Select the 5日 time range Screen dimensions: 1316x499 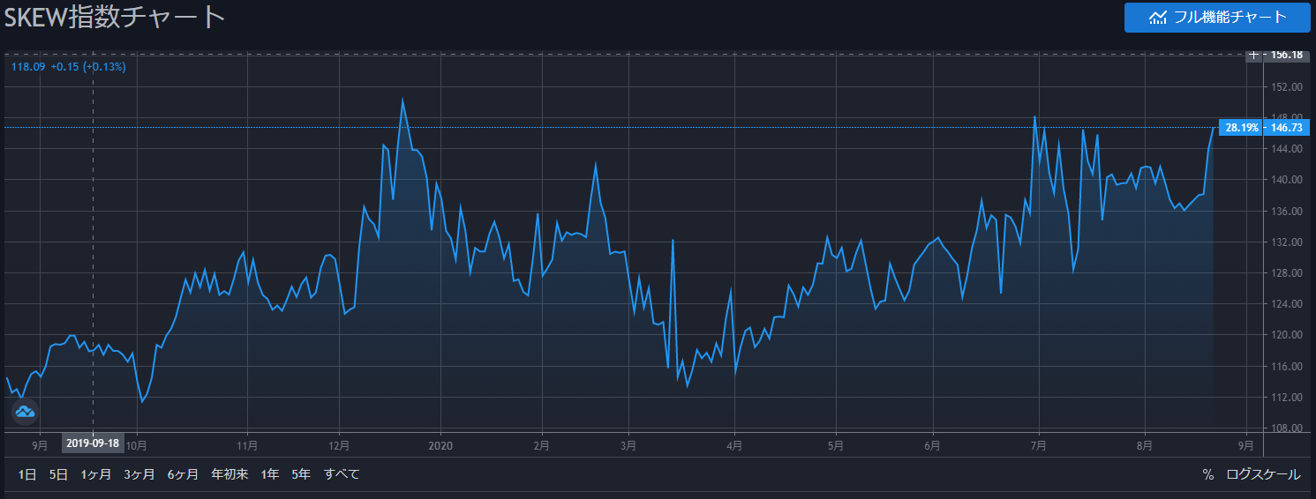pyautogui.click(x=58, y=474)
